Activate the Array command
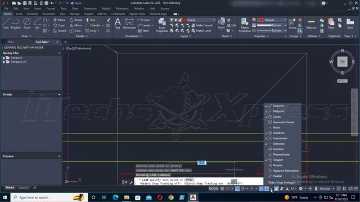This screenshot has width=360, height=202. click(91, 31)
